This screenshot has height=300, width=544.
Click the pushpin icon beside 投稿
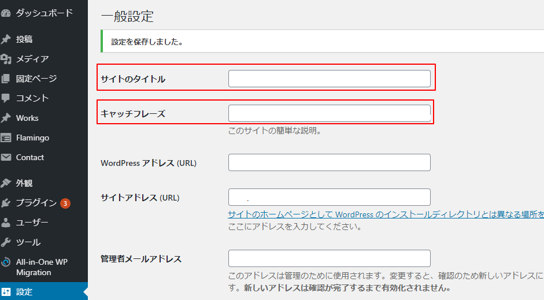coord(6,39)
